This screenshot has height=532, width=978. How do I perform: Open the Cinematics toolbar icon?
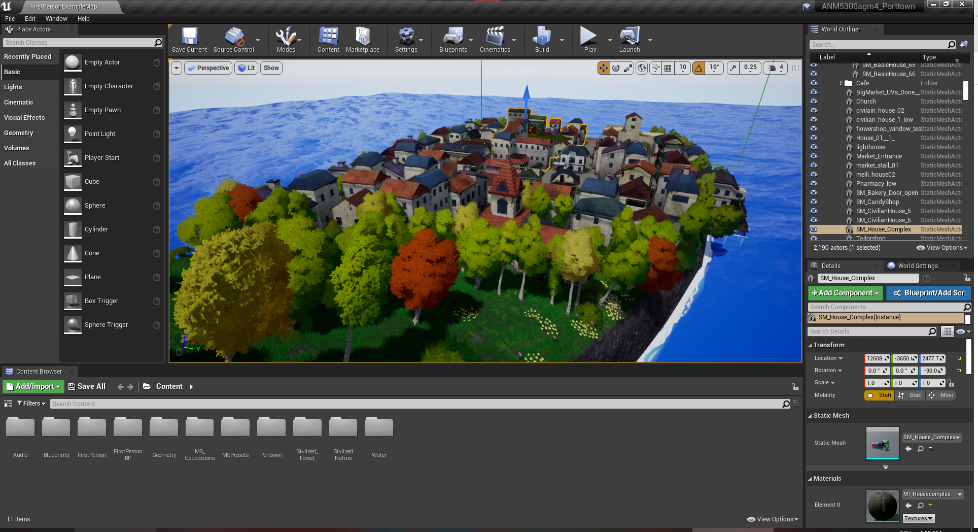click(x=495, y=40)
